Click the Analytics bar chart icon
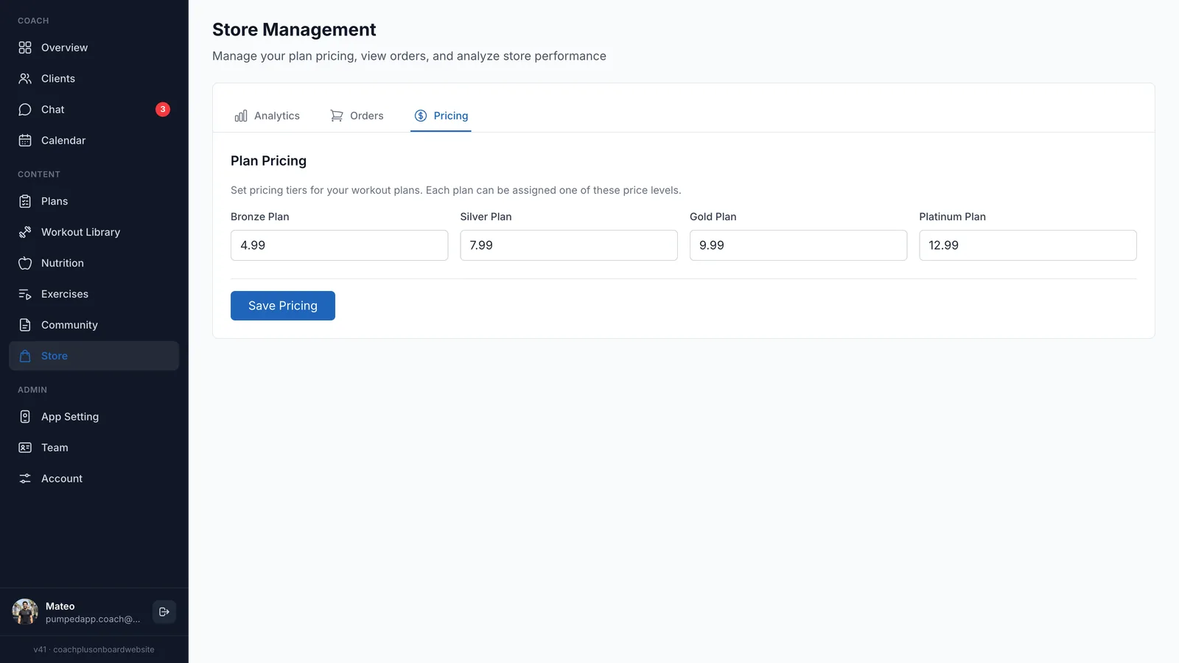The image size is (1179, 663). (241, 116)
